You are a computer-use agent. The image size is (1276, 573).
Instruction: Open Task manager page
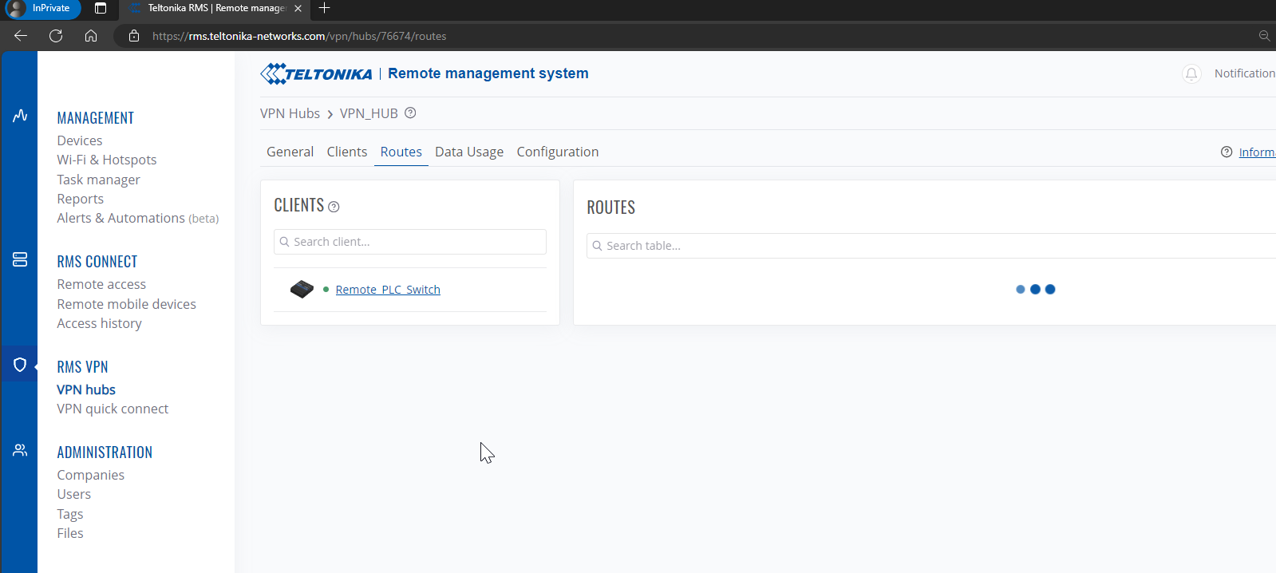98,180
